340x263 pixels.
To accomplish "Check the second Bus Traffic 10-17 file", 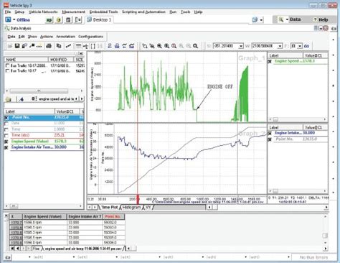I will [x=8, y=71].
